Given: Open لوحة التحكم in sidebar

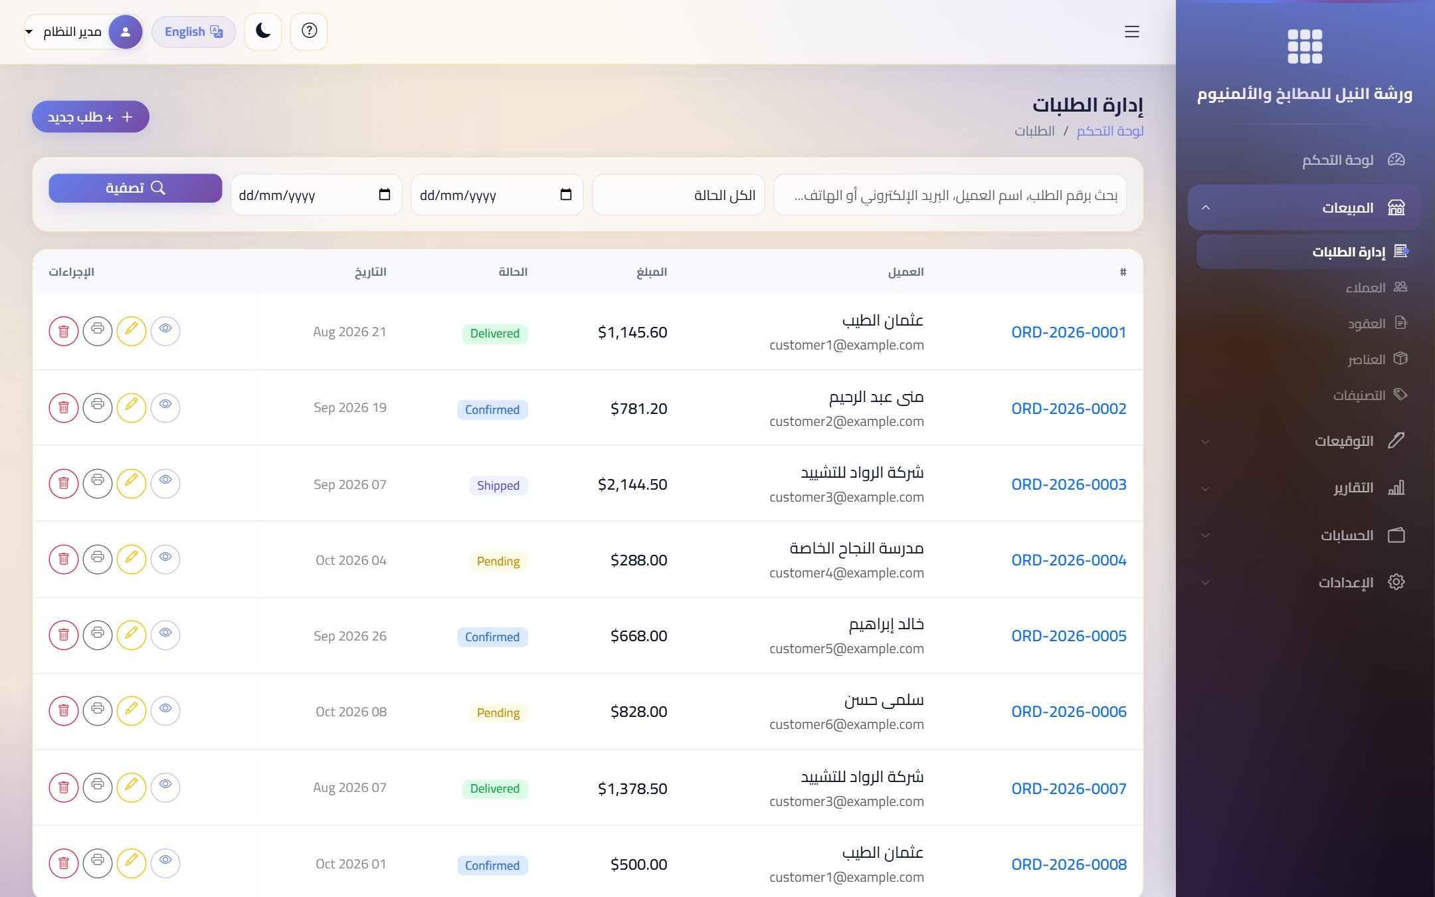Looking at the screenshot, I should point(1305,159).
